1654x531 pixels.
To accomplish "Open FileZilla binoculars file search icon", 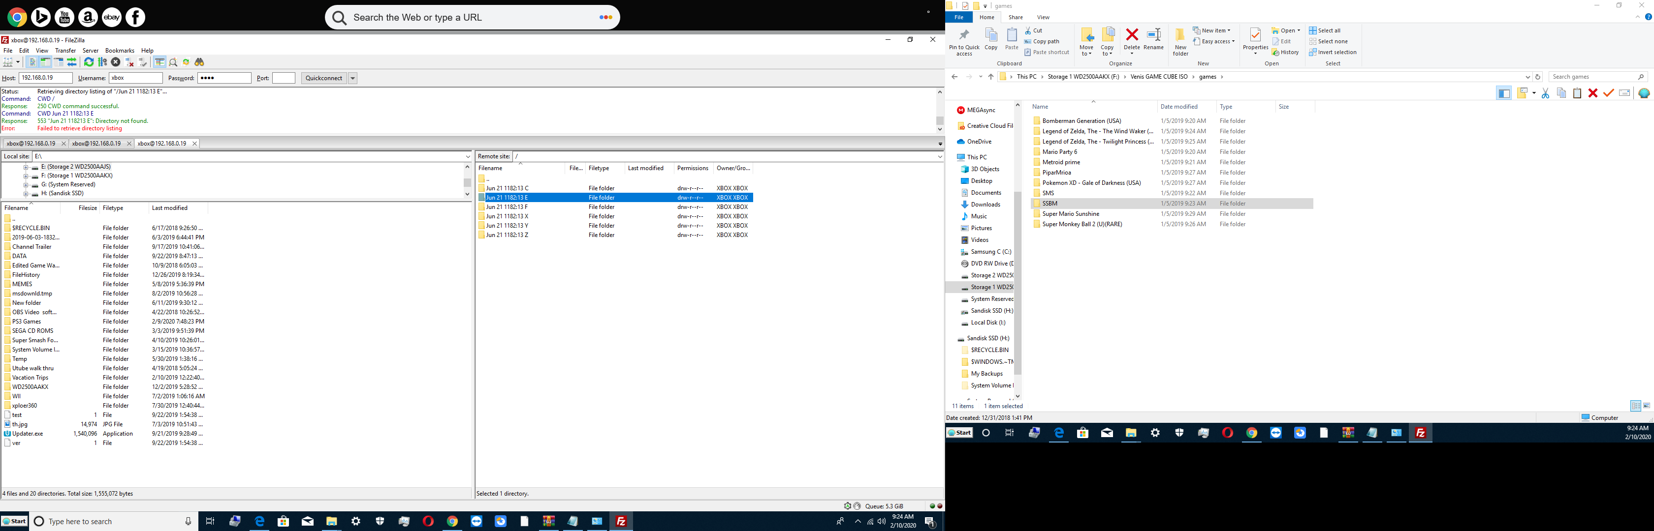I will [x=200, y=62].
